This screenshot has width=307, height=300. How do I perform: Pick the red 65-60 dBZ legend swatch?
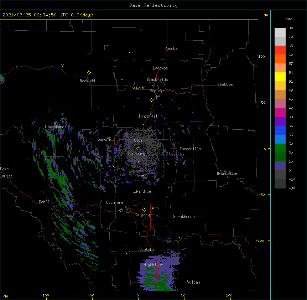[x=280, y=50]
